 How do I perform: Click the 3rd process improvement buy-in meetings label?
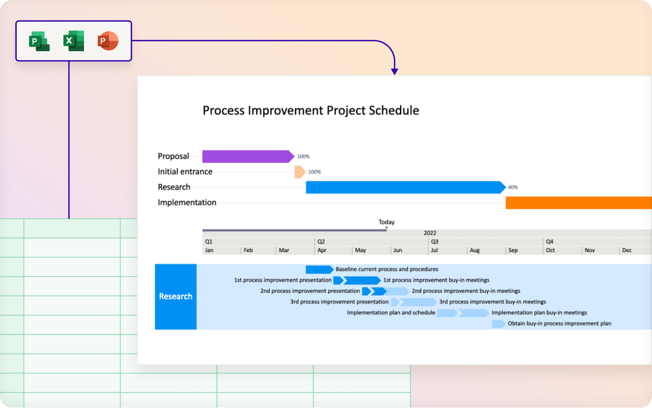(x=493, y=302)
